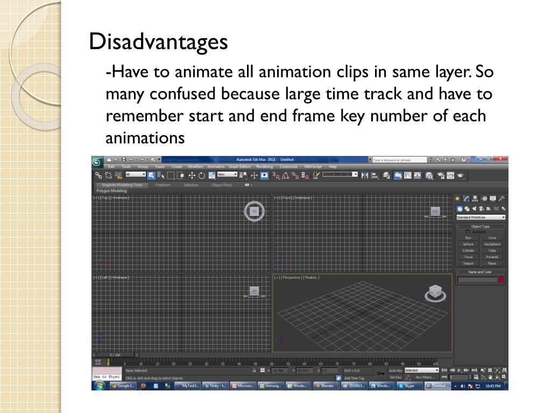Click the Teapot primitive button
Viewport: 551px width, 413px height.
click(468, 264)
